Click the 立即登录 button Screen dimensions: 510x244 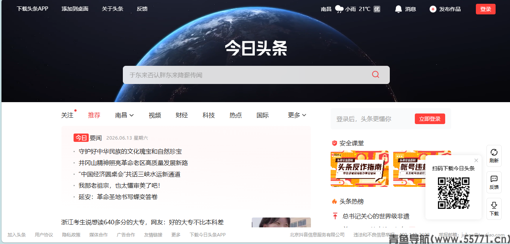[x=430, y=119]
